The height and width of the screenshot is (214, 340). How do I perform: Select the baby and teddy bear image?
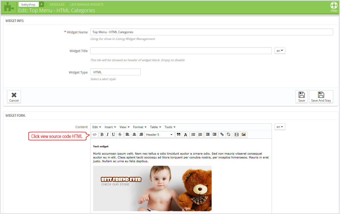point(152,188)
